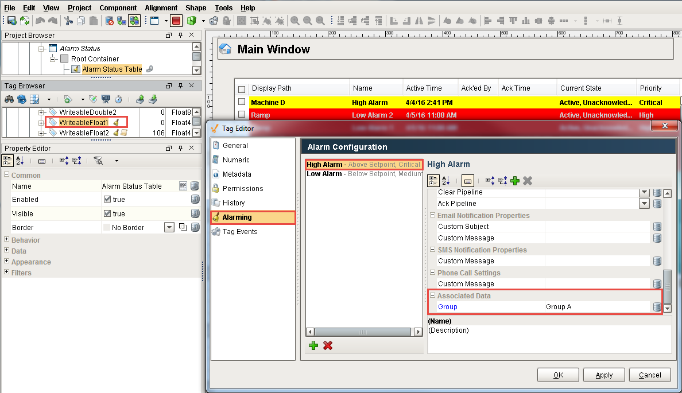The image size is (682, 393).
Task: Click the Gateway comm Off database icon
Action: pos(109,21)
